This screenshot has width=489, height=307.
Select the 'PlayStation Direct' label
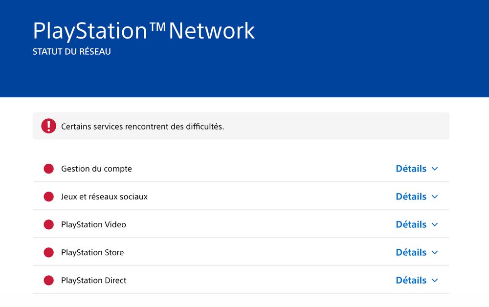93,281
